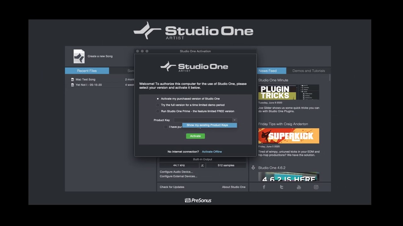Open the Facebook icon in footer
Image resolution: width=403 pixels, height=226 pixels.
(264, 187)
